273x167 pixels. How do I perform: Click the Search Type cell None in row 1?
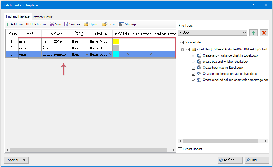pyautogui.click(x=80, y=41)
